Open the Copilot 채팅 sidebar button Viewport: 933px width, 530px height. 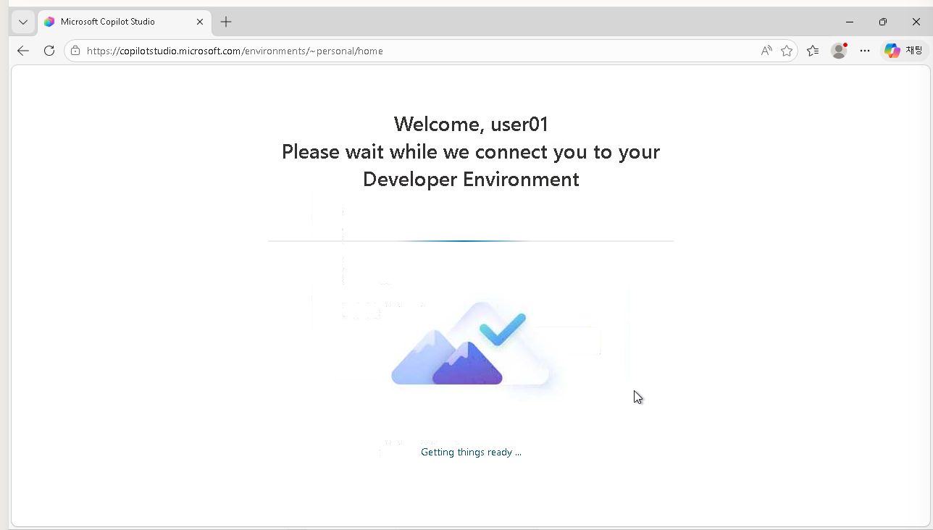click(903, 51)
